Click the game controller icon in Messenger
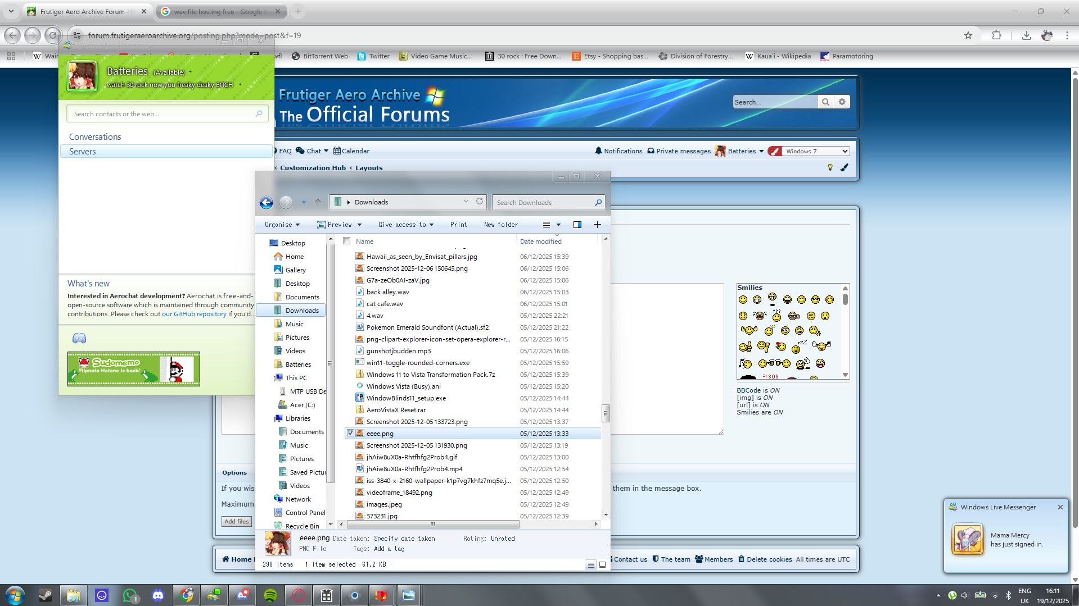Image resolution: width=1079 pixels, height=606 pixels. click(79, 338)
